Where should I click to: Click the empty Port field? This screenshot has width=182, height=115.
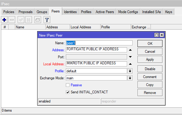pyautogui.click(x=96, y=57)
